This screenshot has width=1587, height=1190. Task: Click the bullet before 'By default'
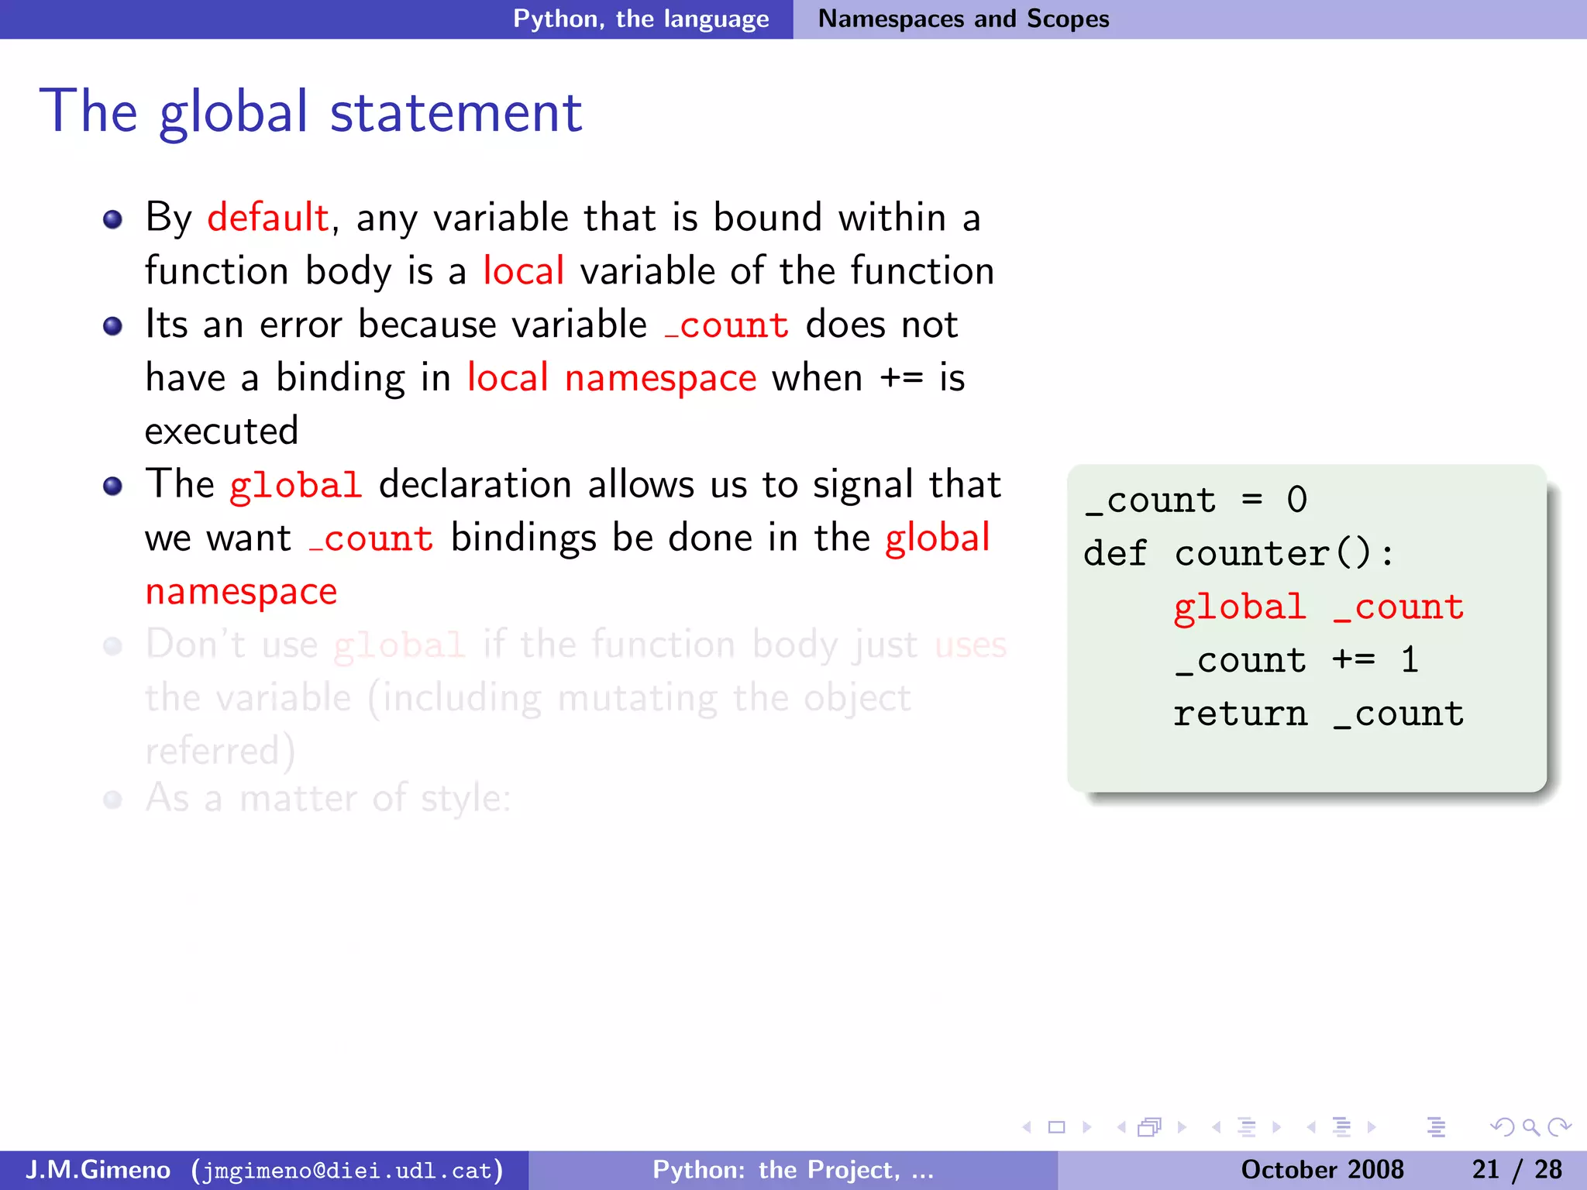tap(113, 219)
